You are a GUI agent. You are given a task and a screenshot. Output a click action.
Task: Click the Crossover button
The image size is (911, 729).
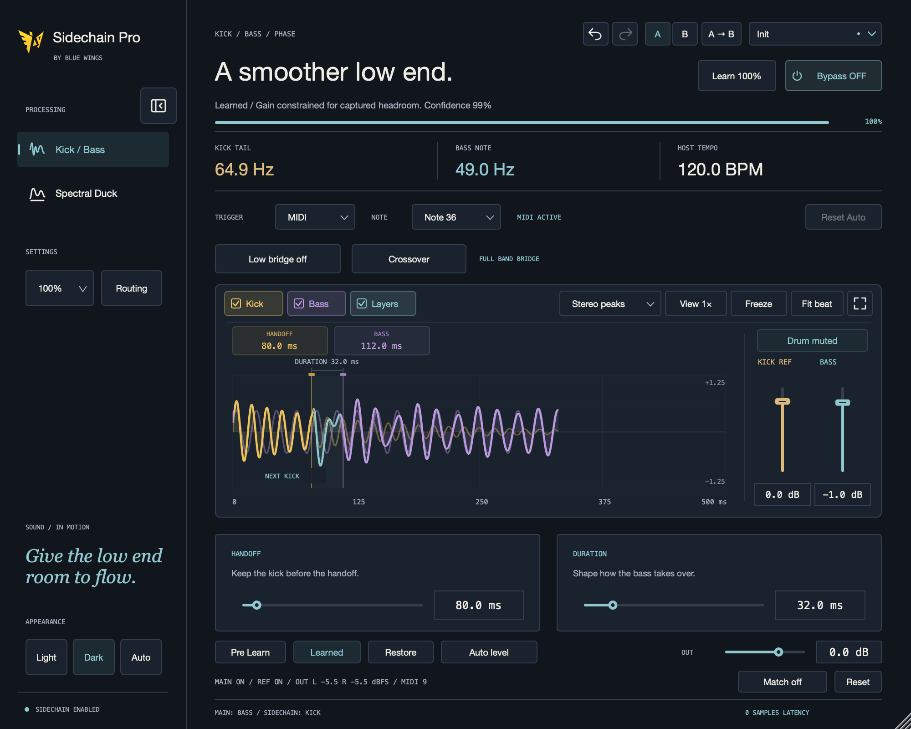point(409,259)
